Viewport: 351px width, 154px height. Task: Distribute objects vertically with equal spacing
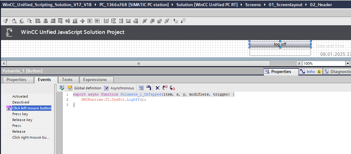coord(114,21)
